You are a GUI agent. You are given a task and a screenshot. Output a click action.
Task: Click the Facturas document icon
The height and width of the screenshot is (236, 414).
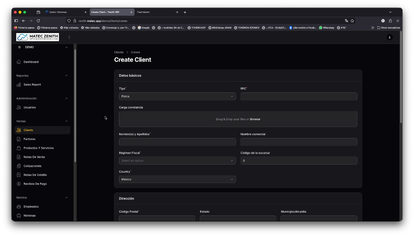(19, 139)
